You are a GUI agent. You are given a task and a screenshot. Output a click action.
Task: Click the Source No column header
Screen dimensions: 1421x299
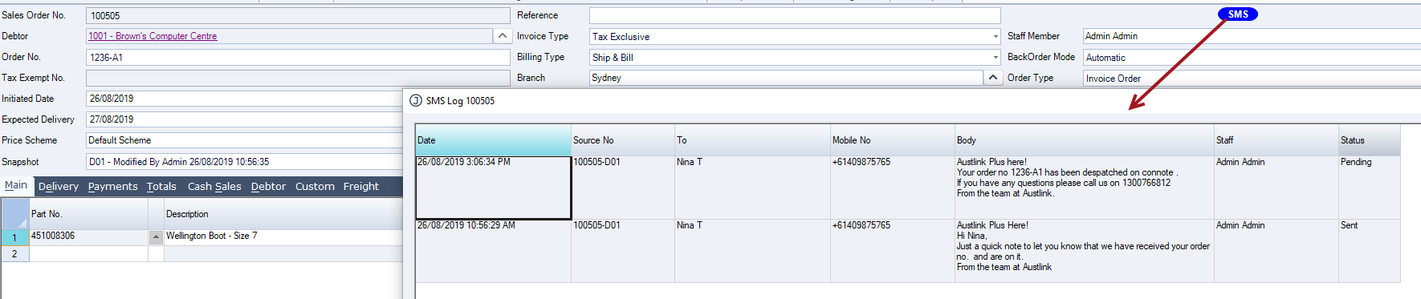622,140
